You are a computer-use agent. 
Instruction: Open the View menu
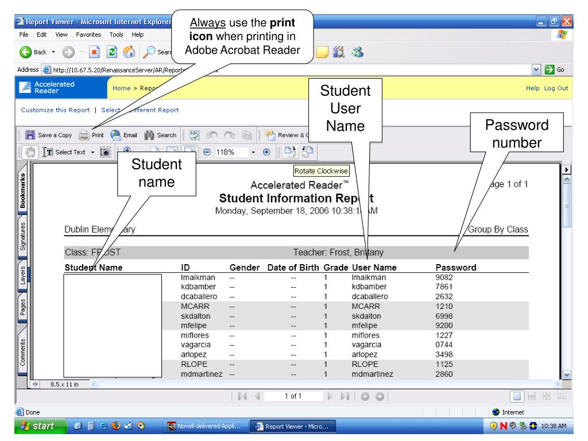coord(61,34)
